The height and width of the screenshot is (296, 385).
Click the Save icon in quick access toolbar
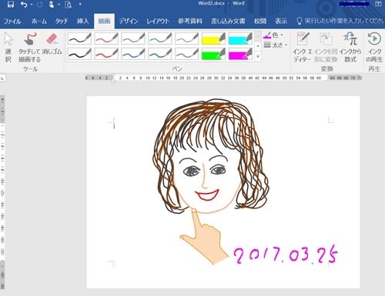pos(10,5)
